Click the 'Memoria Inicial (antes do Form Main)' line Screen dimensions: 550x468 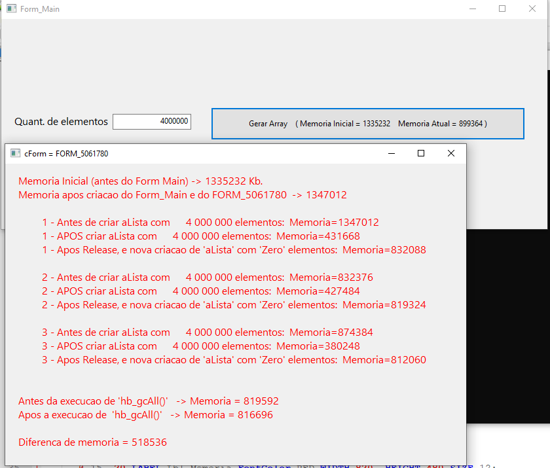[141, 181]
